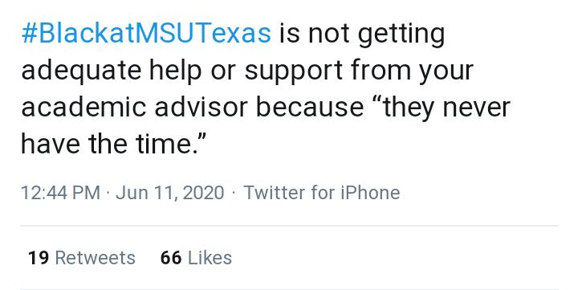Click the quoted text "they never"
This screenshot has height=290, width=578.
pos(447,108)
